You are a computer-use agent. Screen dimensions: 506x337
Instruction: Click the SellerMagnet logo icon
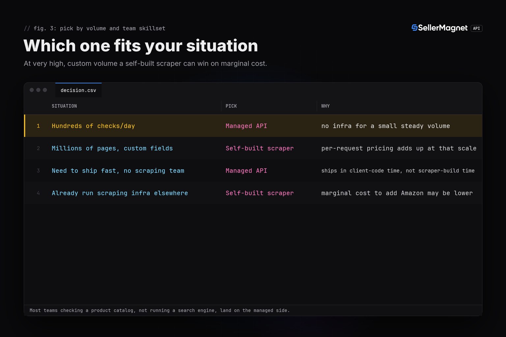pyautogui.click(x=414, y=28)
